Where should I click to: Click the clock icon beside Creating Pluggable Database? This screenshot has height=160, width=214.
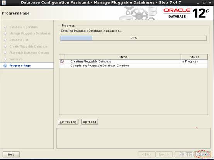62,61
